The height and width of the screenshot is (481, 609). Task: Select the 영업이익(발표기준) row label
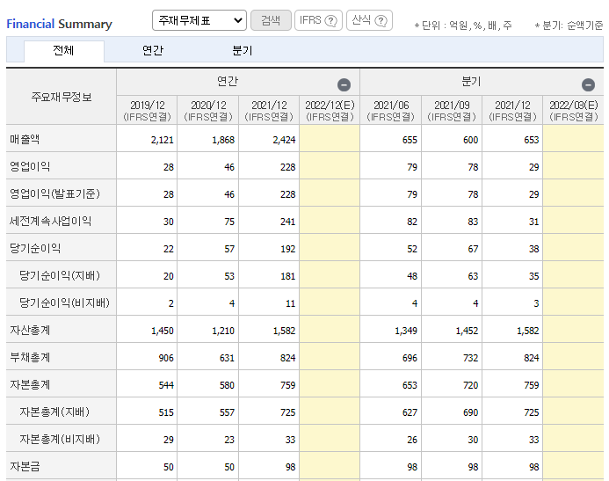(x=54, y=193)
